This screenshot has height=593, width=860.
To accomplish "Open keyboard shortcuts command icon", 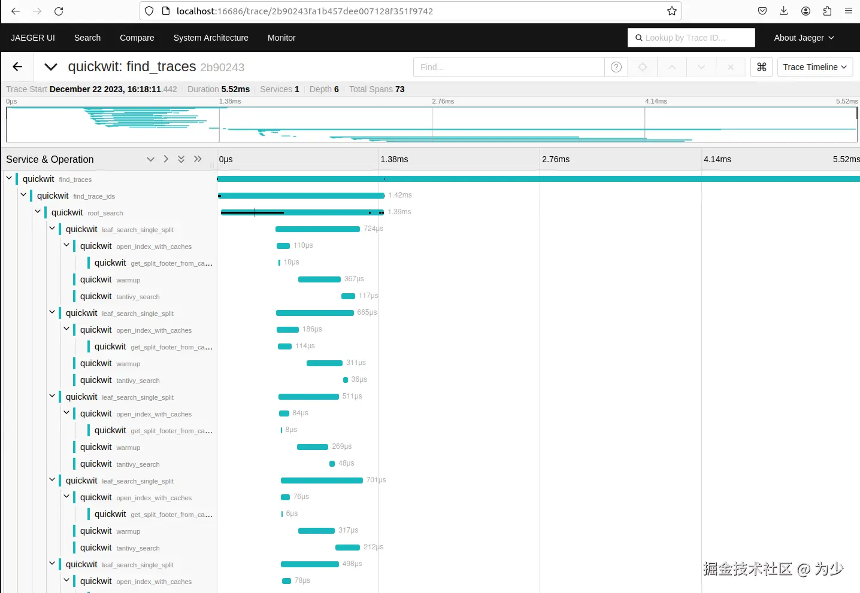I will pos(762,67).
